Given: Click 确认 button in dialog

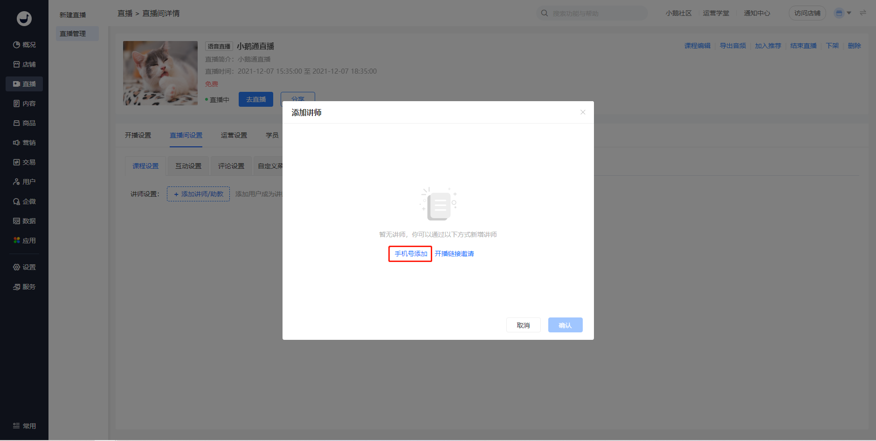Looking at the screenshot, I should (x=566, y=325).
